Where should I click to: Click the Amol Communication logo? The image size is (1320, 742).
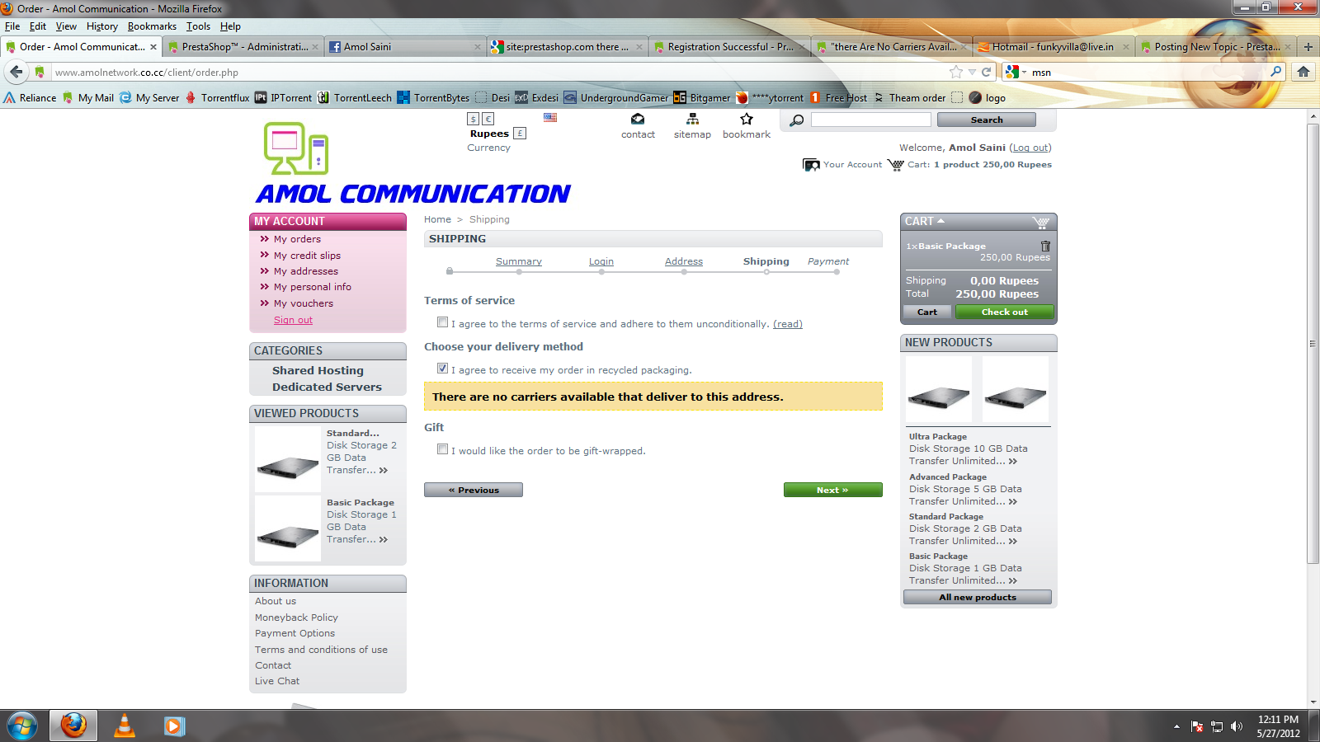click(x=413, y=163)
